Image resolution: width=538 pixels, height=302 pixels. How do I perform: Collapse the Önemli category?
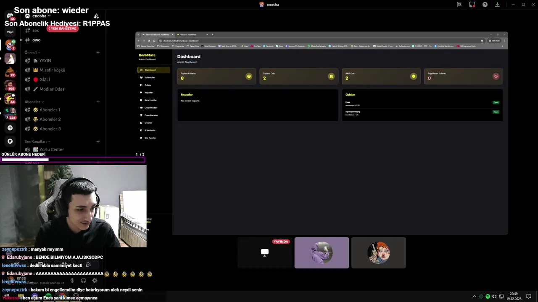click(x=32, y=53)
